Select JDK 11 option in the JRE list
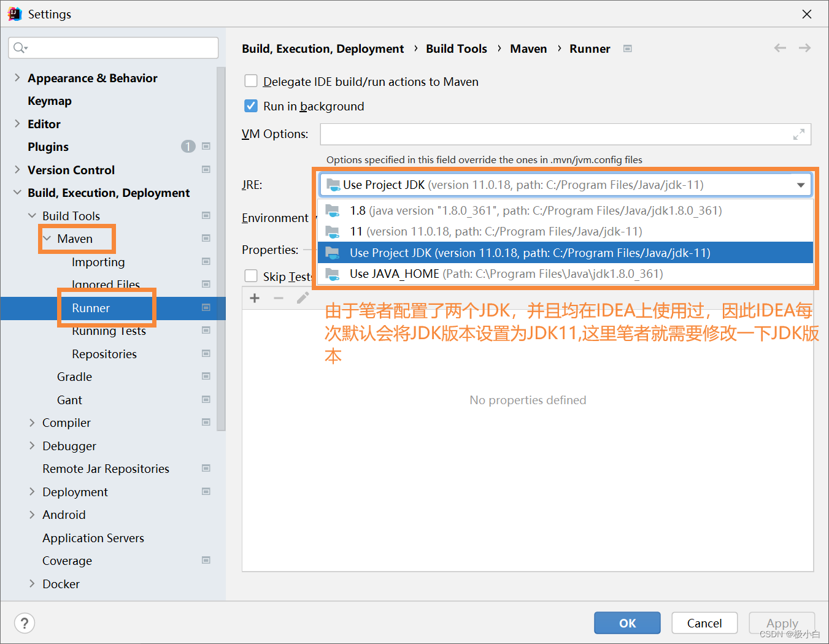 (x=565, y=231)
